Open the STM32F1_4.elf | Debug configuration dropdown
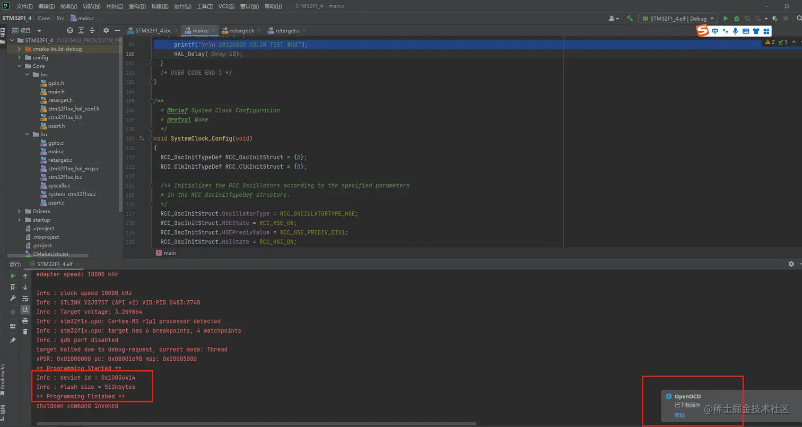The width and height of the screenshot is (802, 427). [x=678, y=19]
